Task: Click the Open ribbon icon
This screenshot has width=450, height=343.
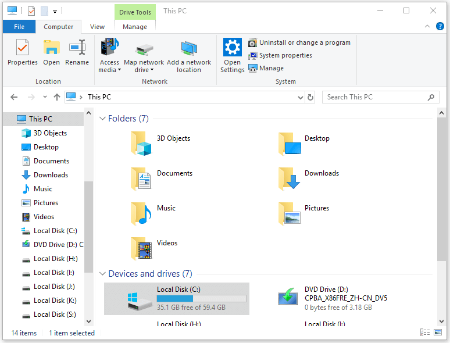Action: tap(51, 47)
